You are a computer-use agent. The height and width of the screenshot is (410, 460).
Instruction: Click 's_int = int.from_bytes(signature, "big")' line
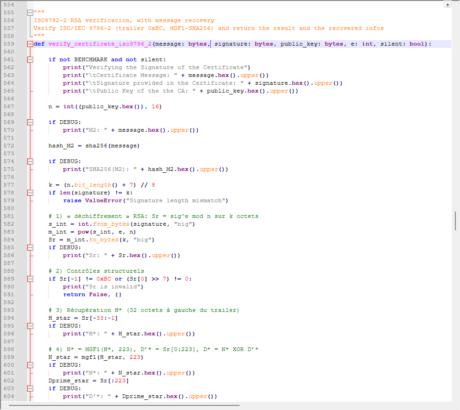point(122,224)
